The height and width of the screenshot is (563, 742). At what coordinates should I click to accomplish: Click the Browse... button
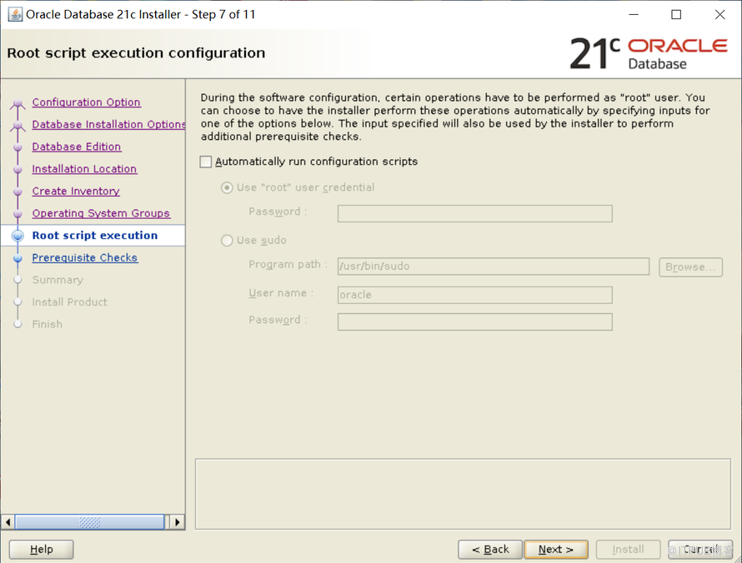(690, 267)
